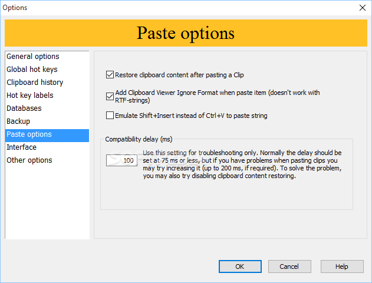Enable Emulate Shift+Insert paste option

[x=110, y=116]
